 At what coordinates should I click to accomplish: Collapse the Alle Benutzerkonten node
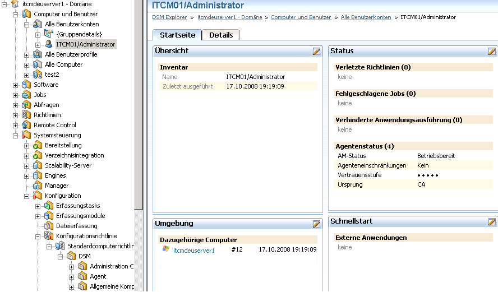[x=27, y=25]
